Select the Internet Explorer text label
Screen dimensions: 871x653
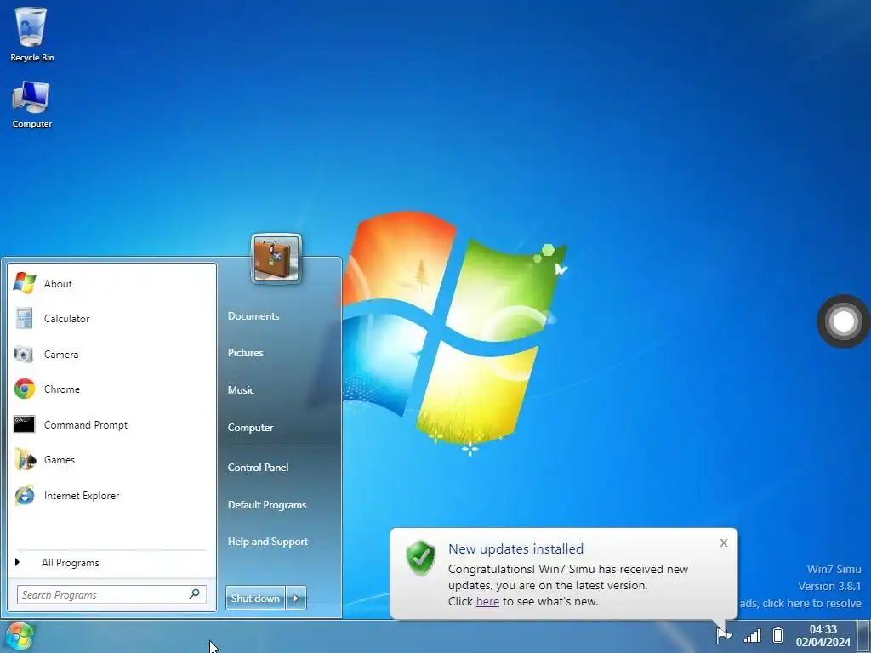pos(82,496)
